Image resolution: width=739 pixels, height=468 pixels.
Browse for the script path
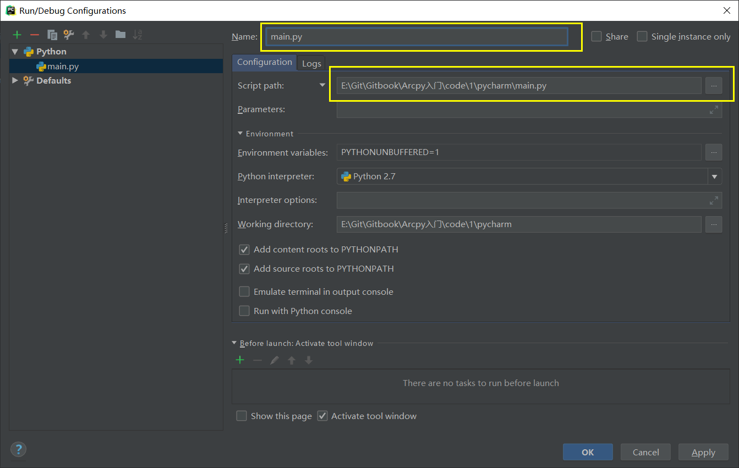[x=714, y=86]
